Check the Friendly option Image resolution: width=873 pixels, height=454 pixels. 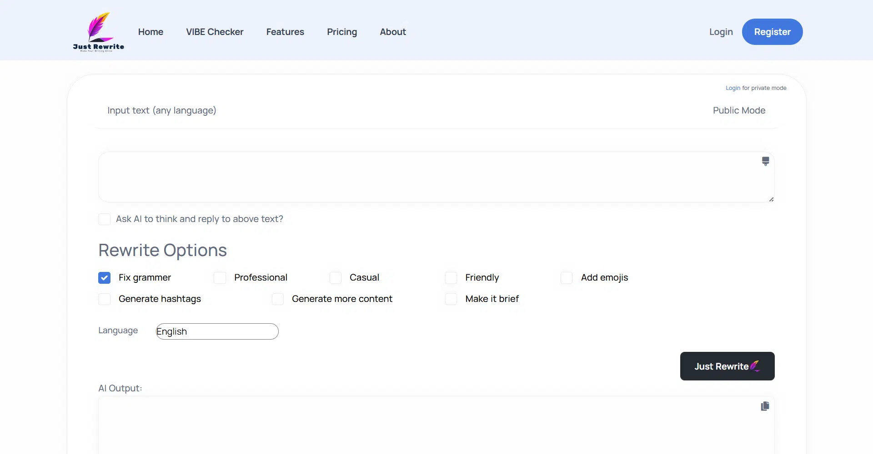click(x=451, y=278)
